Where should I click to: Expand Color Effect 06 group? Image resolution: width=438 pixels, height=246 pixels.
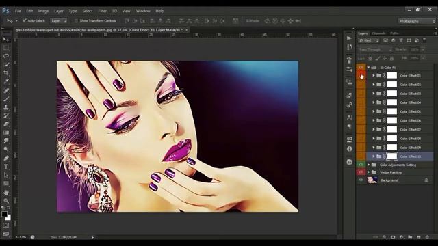tap(374, 120)
